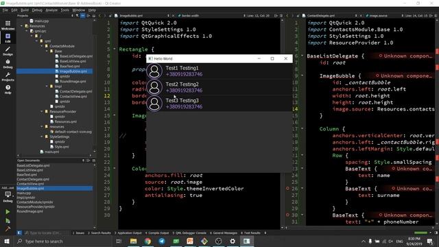This screenshot has height=247, width=439.
Task: Split the Projects side panel
Action: click(88, 16)
